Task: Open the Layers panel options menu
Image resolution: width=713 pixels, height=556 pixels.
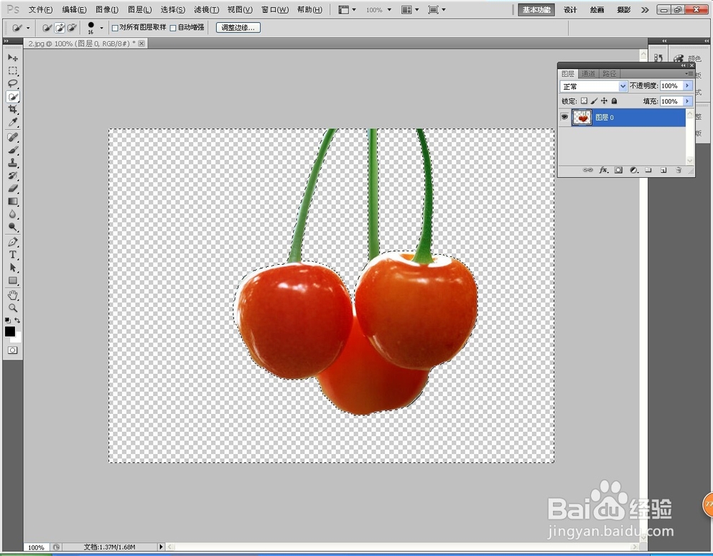Action: point(689,74)
